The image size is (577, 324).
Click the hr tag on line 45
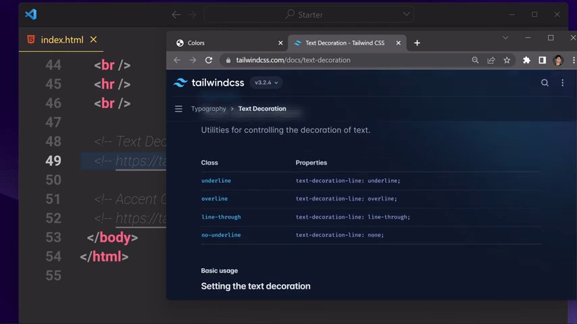112,84
